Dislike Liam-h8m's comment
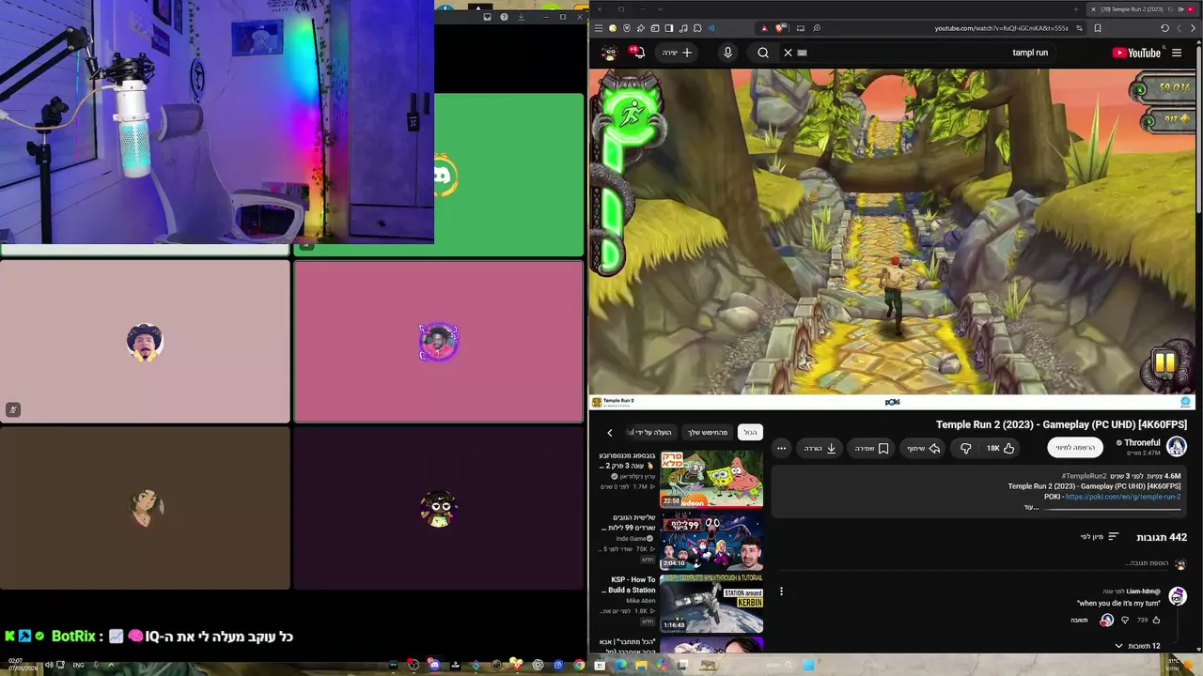This screenshot has width=1203, height=676. coord(1125,620)
